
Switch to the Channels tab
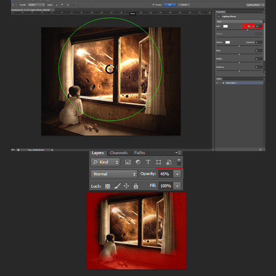[118, 153]
